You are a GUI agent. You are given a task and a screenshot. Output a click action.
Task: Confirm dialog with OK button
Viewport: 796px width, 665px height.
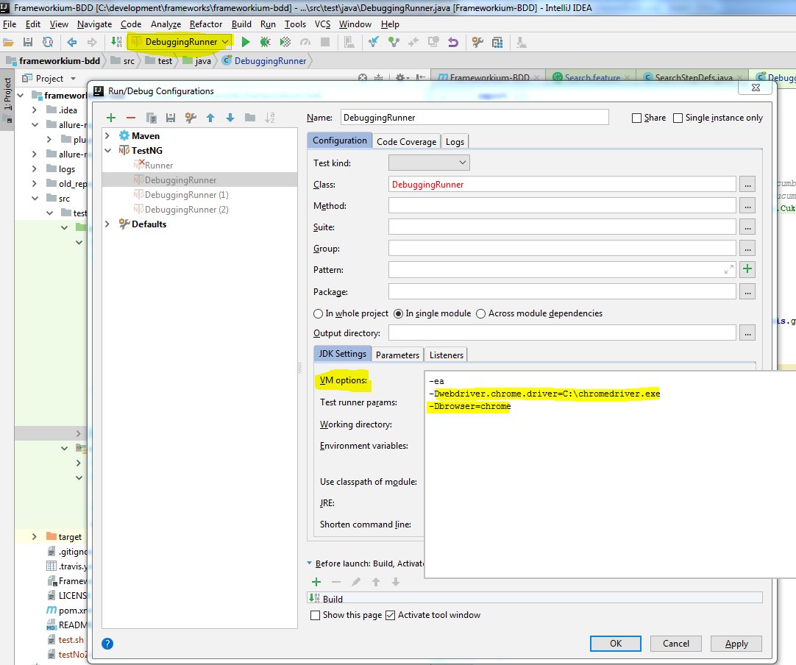click(615, 644)
